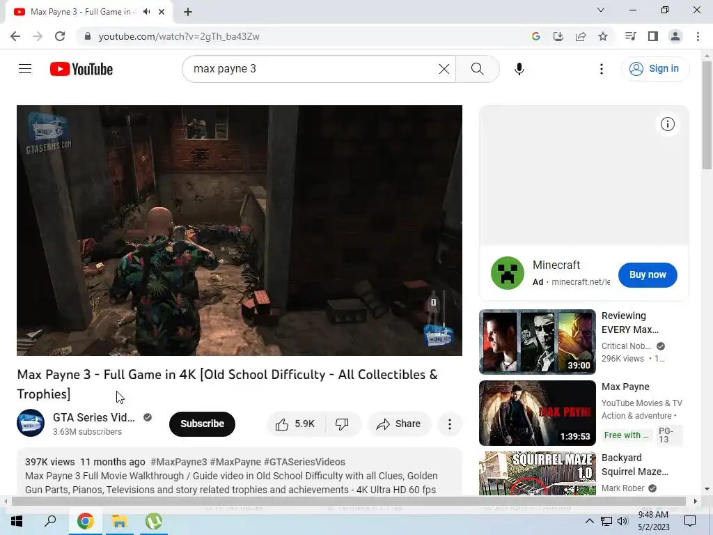Close the Max Payne 3 tab

click(x=162, y=12)
